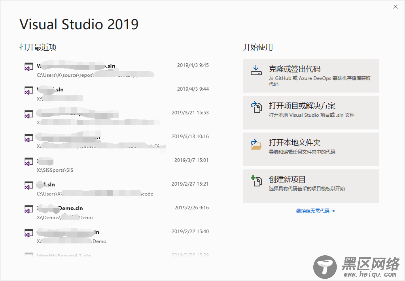This screenshot has width=405, height=281.
Task: Click solution icon for X:\SISSports\SIS item
Action: pos(28,162)
